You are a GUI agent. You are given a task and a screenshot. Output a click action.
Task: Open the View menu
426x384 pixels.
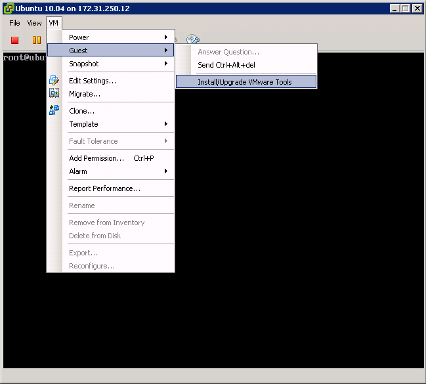point(34,23)
